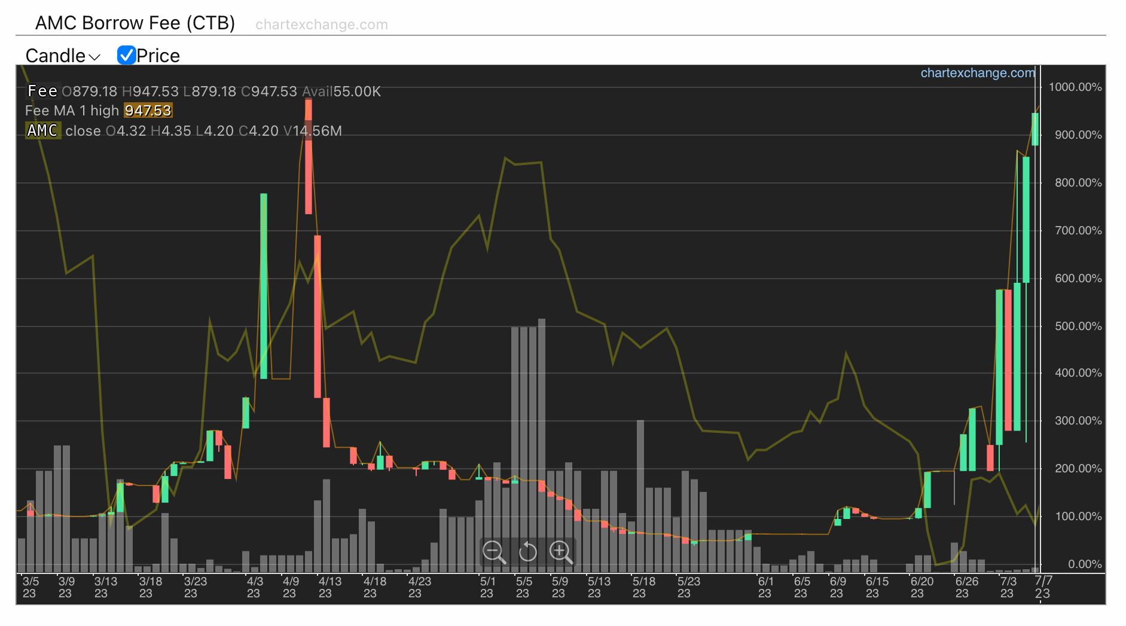Select the tallest green candle in early April

click(263, 287)
